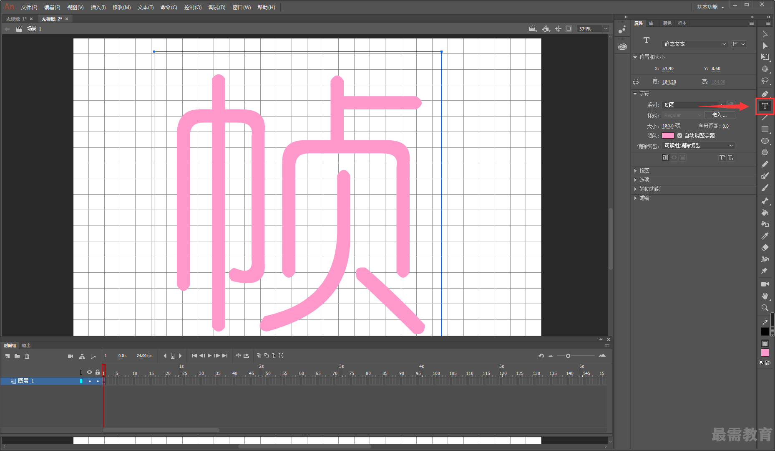Select the Hand tool

[x=765, y=296]
